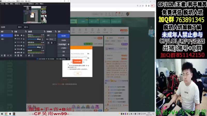This screenshot has width=207, height=116.
Task: Open transition properties three-dot menu
Action: coord(55,43)
